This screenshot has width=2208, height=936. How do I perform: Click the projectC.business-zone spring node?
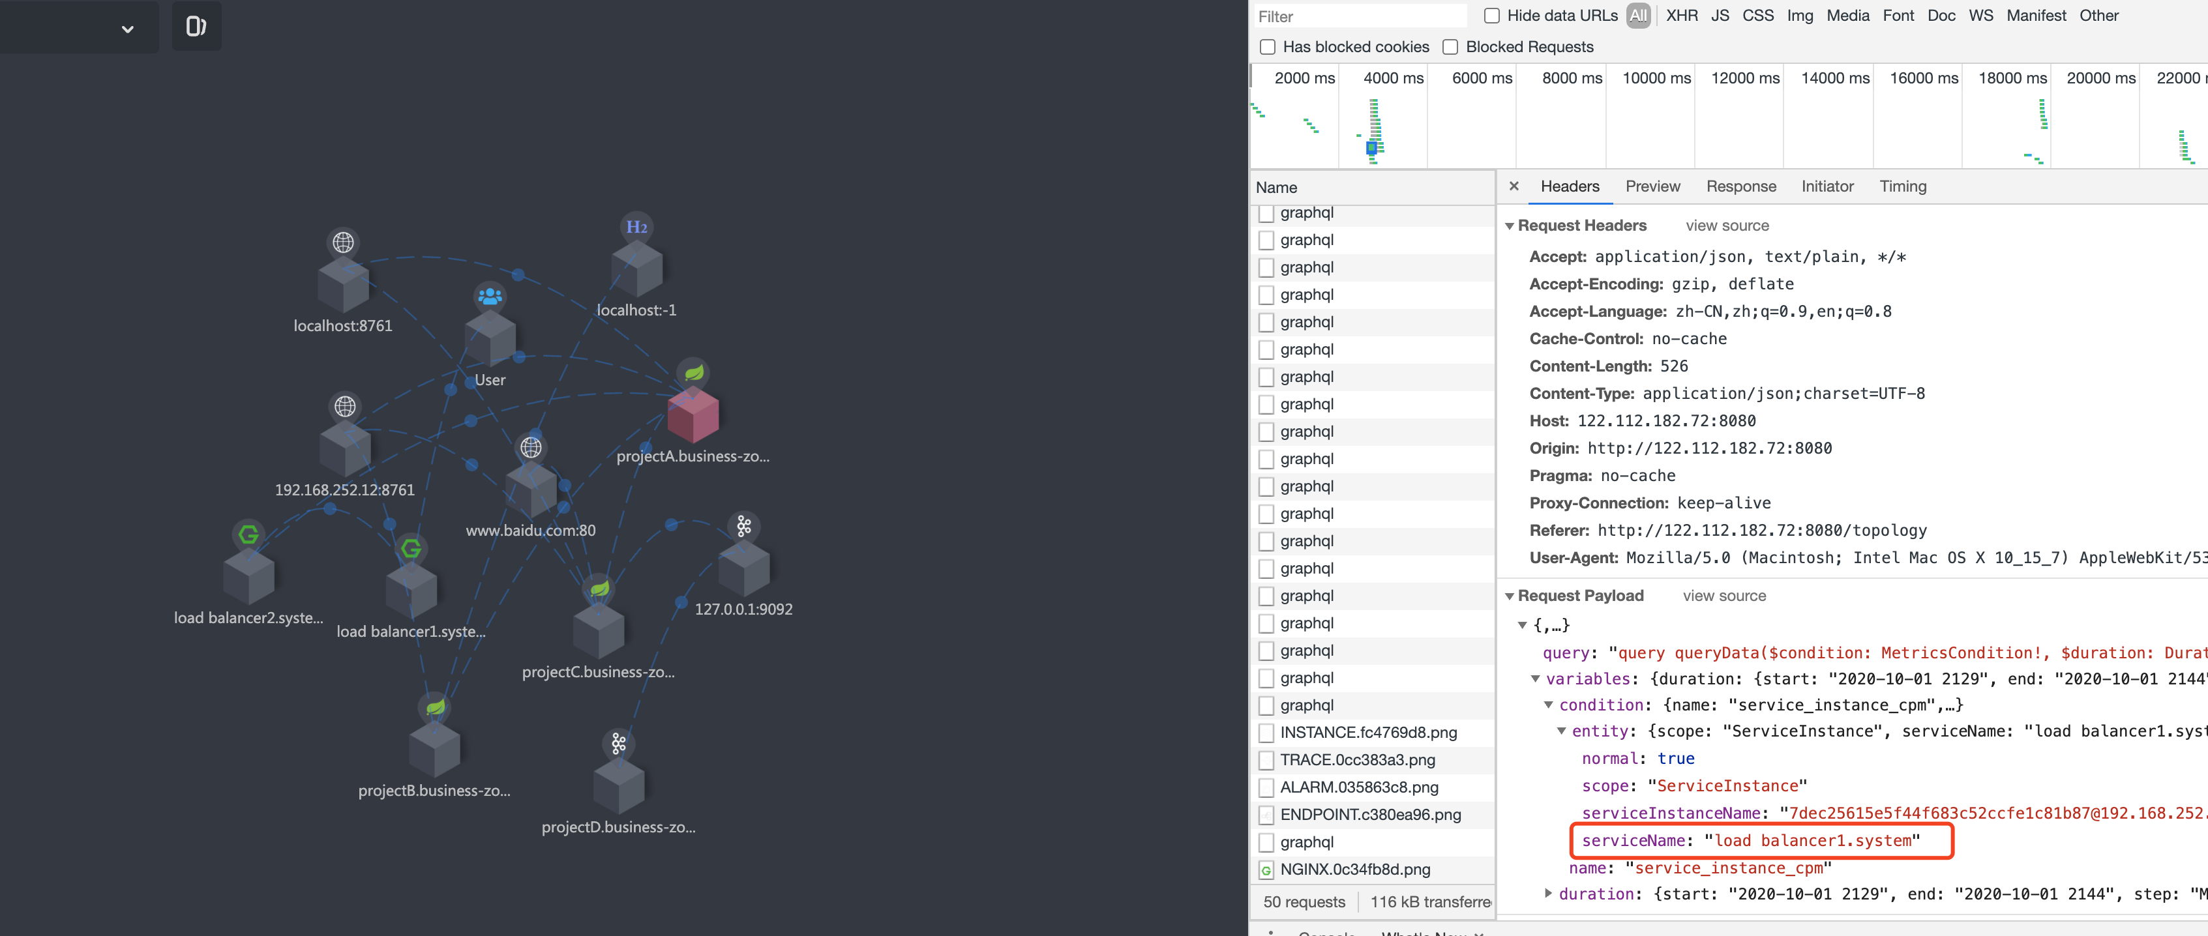(x=599, y=630)
